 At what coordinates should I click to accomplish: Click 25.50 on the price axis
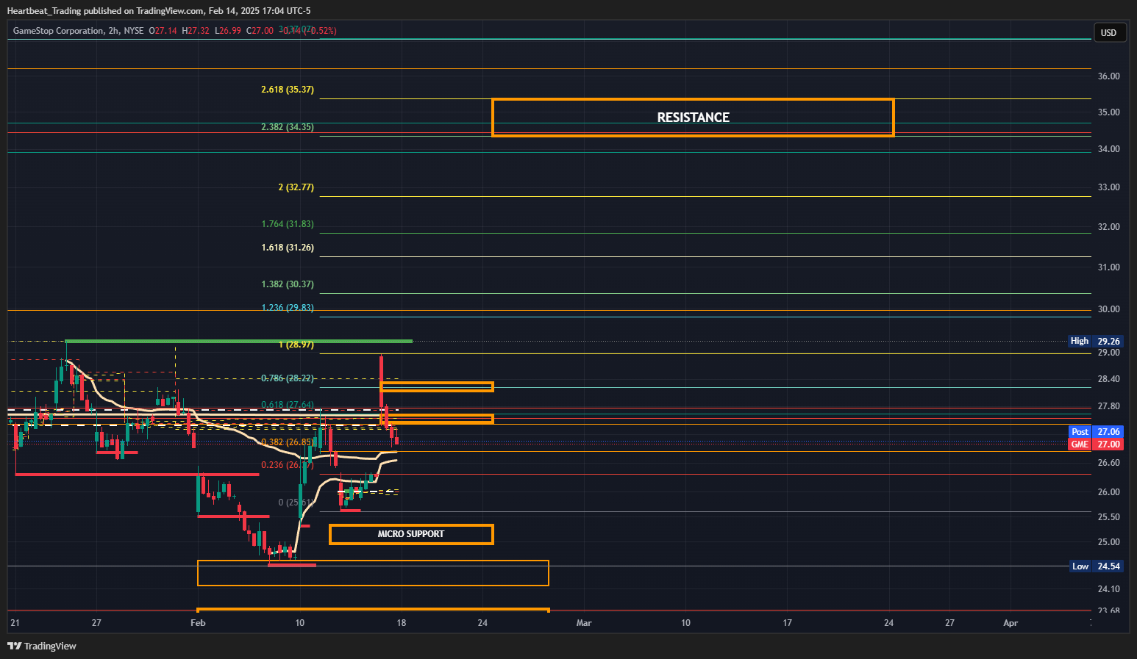pos(1108,517)
